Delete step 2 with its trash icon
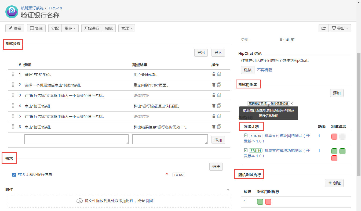This screenshot has width=361, height=211. click(214, 85)
